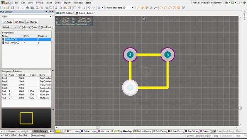Click the Move selection crosshair icon

point(79,8)
